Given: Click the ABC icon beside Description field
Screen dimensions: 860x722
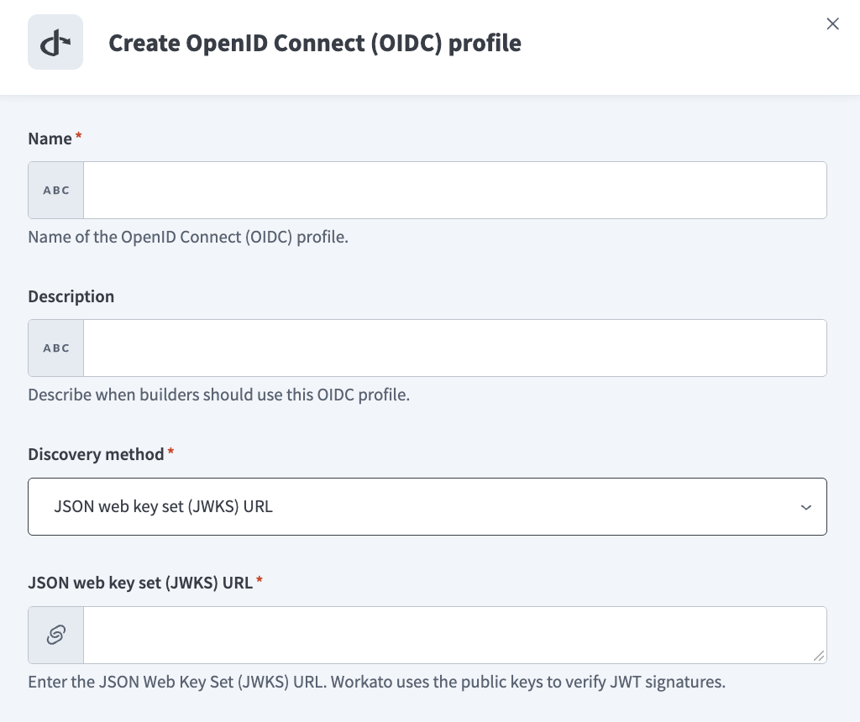Looking at the screenshot, I should (x=56, y=348).
